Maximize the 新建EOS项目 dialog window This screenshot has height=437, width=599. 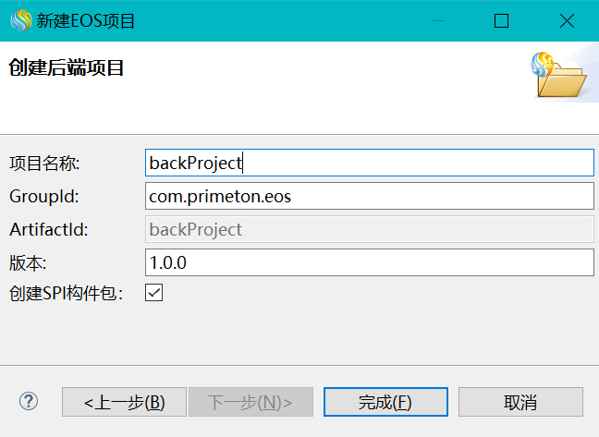501,20
